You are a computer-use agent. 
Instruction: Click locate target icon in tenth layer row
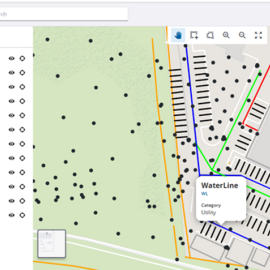[22, 187]
